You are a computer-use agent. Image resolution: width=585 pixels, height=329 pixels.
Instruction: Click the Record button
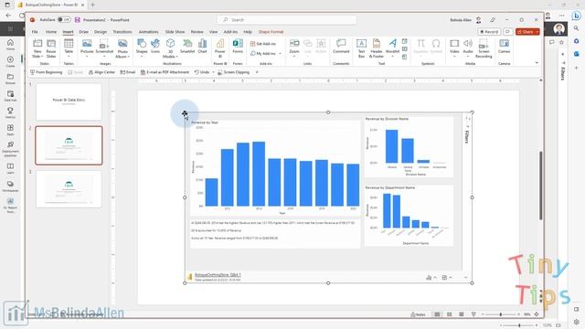click(489, 32)
